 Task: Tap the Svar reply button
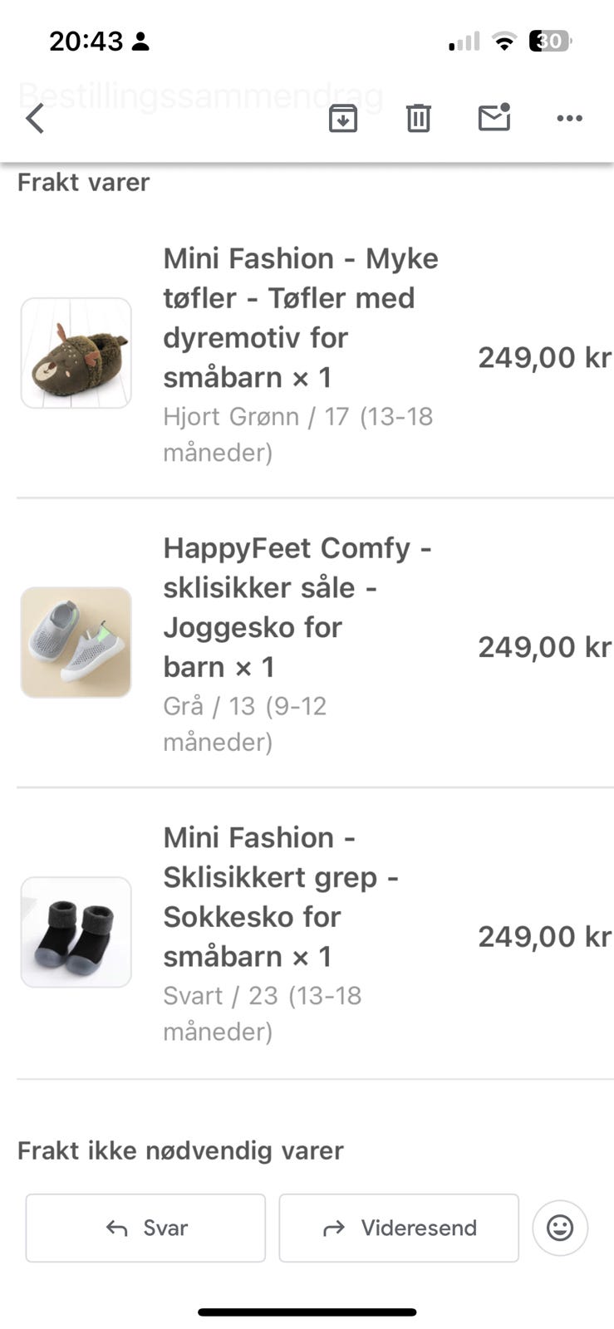(x=145, y=1228)
